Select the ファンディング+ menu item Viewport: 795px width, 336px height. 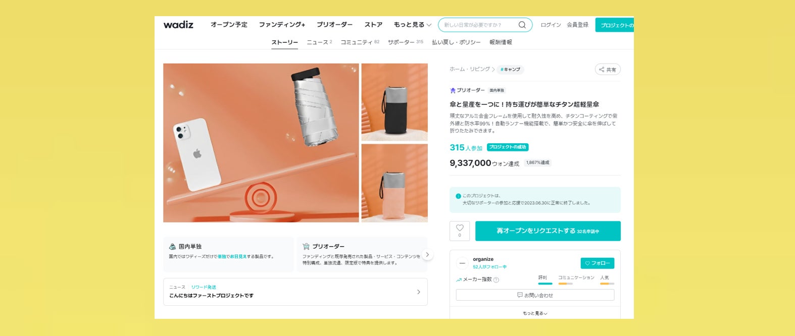coord(282,25)
